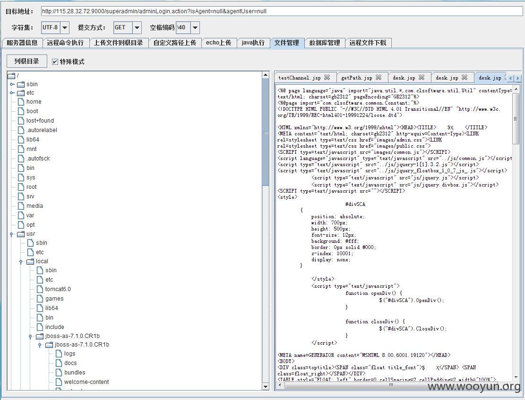The image size is (525, 400).
Task: Click the srv file icon in tree
Action: point(21,196)
